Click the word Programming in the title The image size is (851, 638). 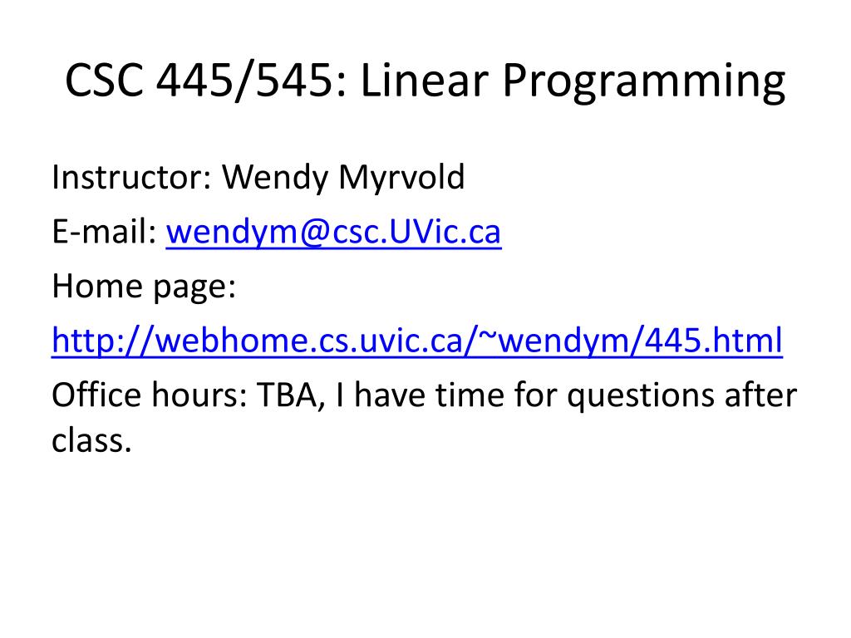tap(644, 81)
